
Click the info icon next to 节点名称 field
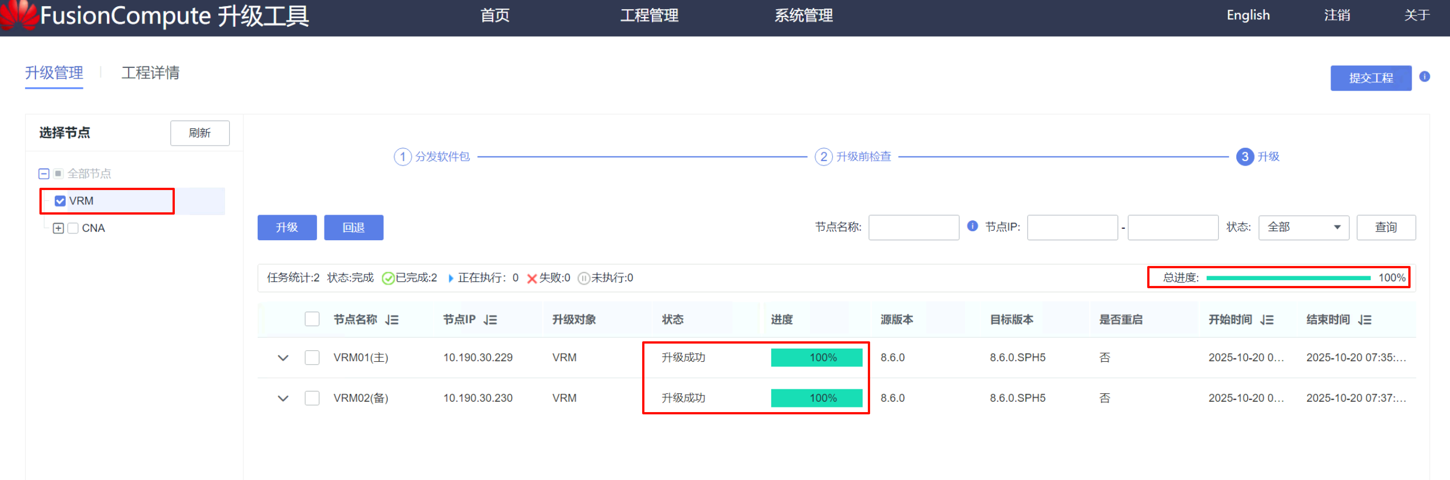pyautogui.click(x=972, y=226)
